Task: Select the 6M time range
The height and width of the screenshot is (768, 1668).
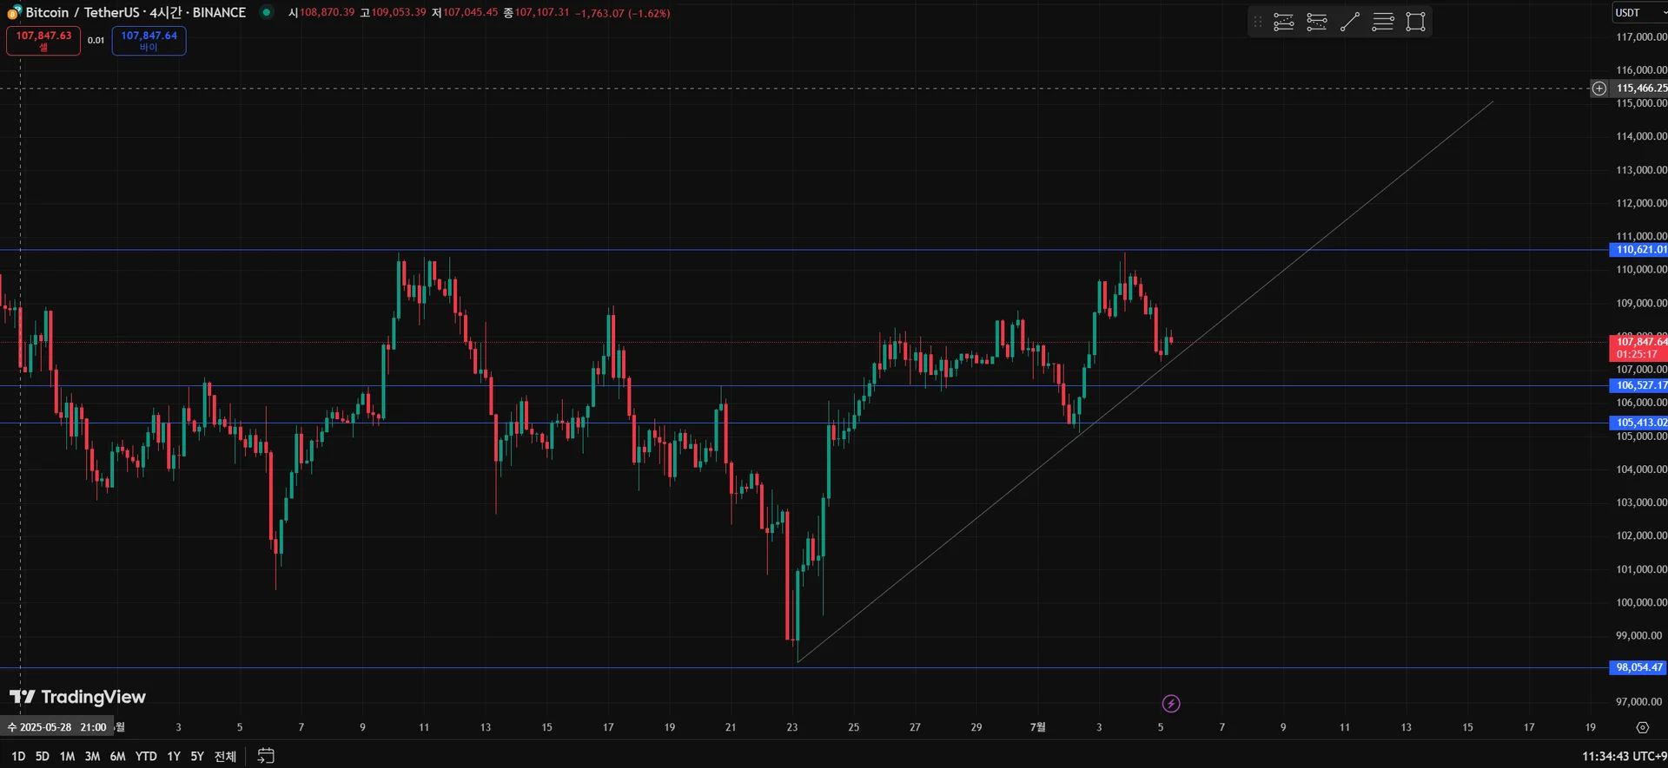Action: tap(118, 757)
